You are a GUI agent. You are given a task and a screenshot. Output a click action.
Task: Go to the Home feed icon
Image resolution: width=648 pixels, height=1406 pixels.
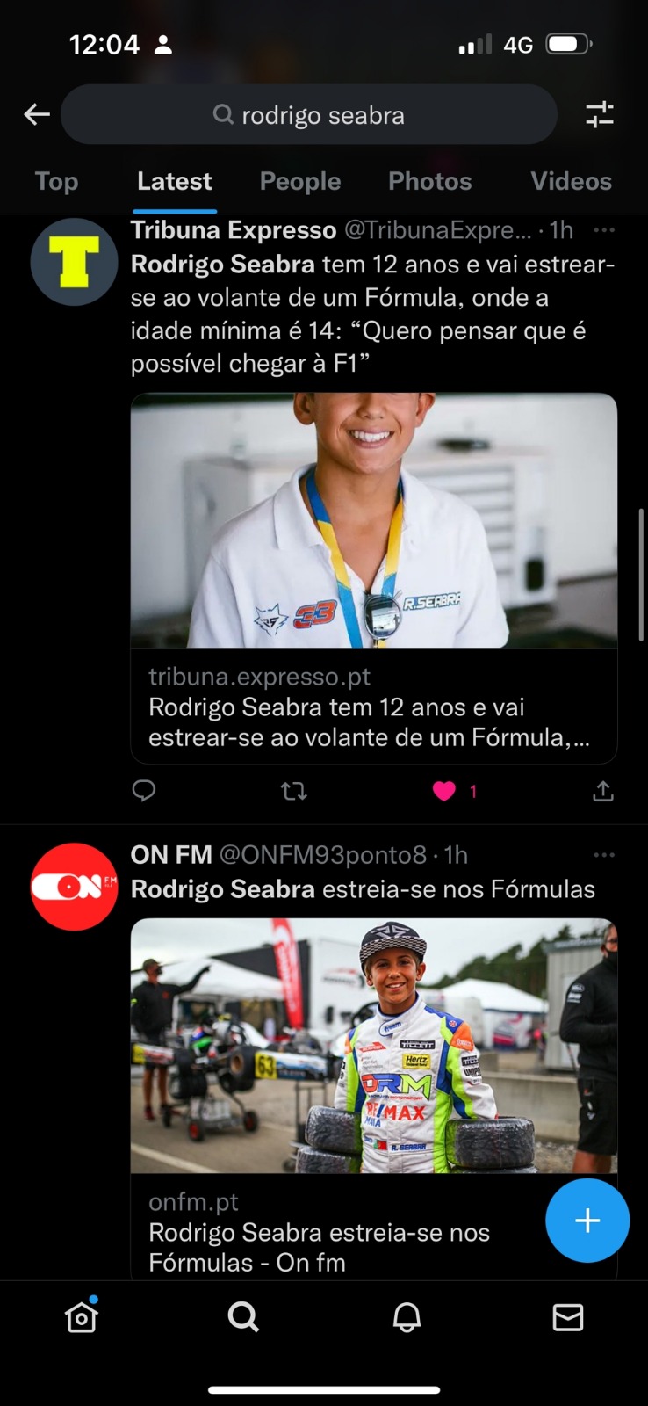tap(82, 1316)
